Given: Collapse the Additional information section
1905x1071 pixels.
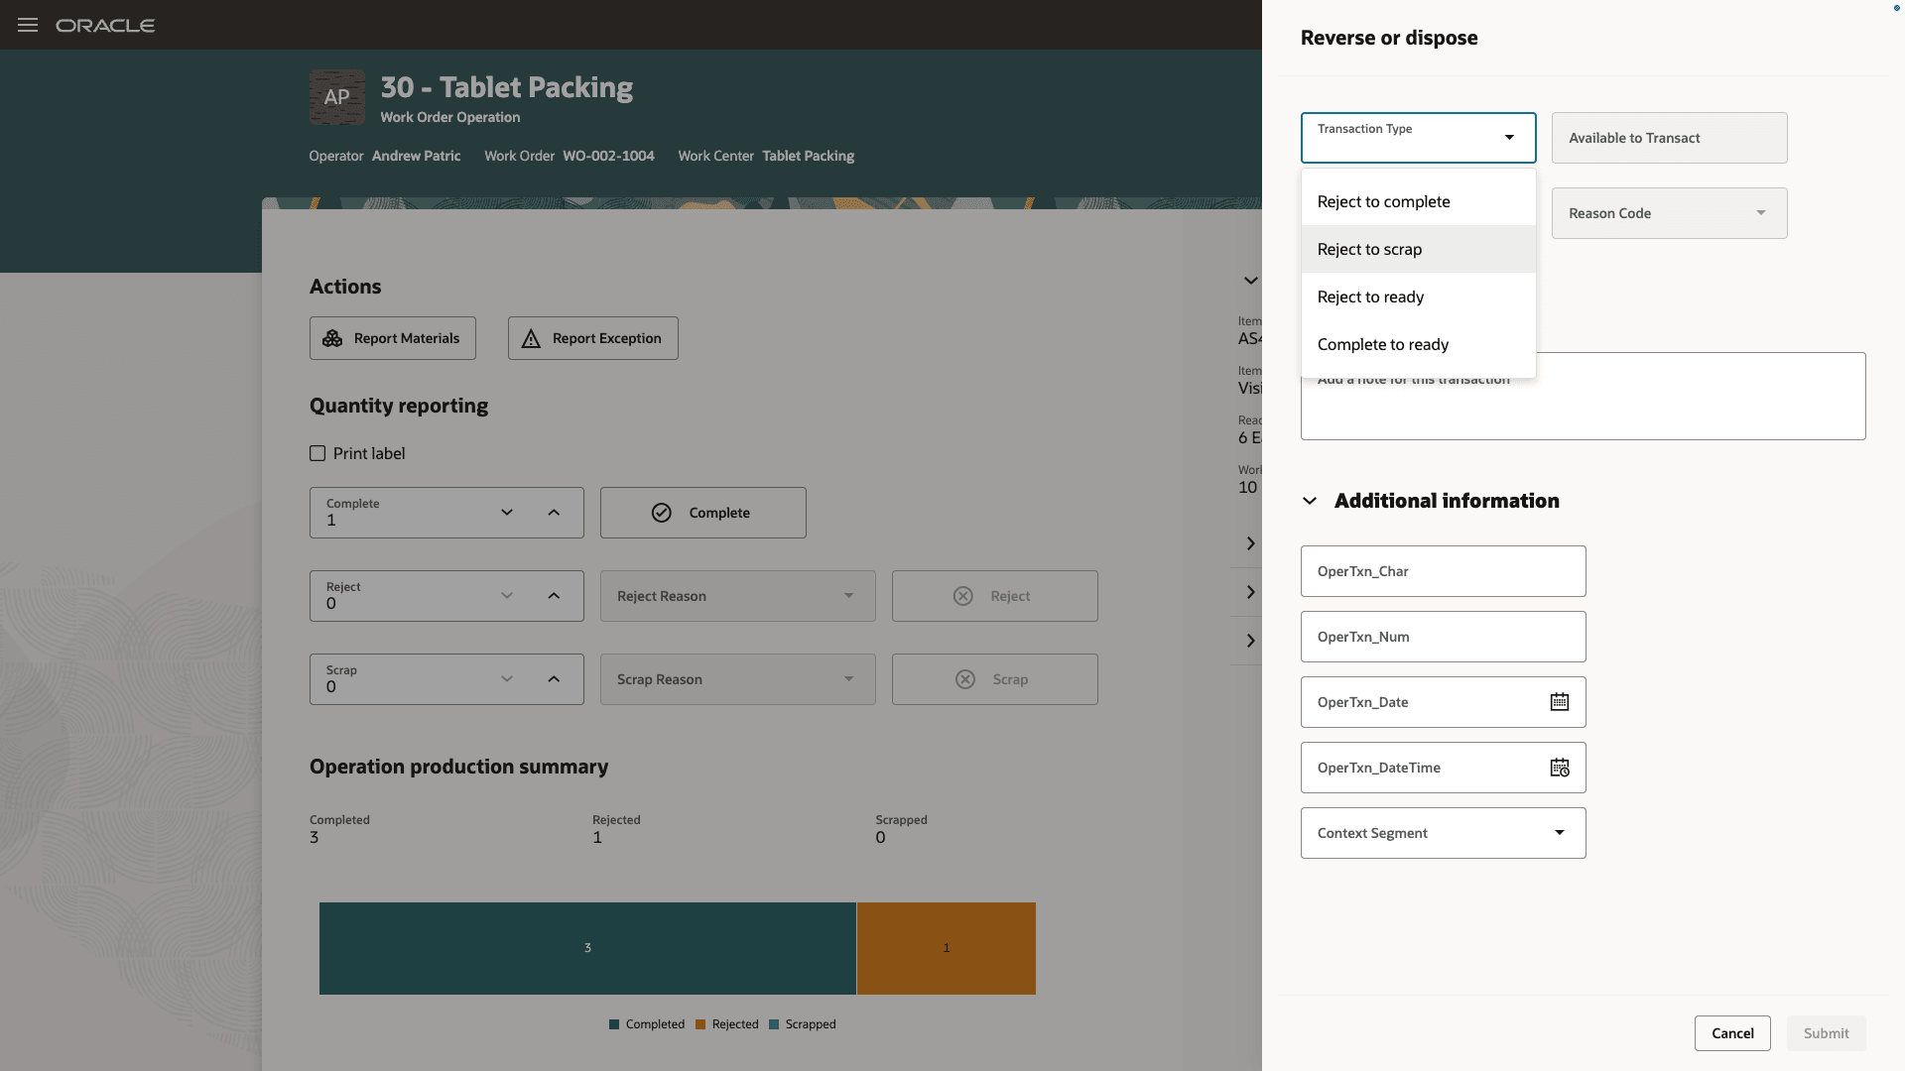Looking at the screenshot, I should point(1310,501).
